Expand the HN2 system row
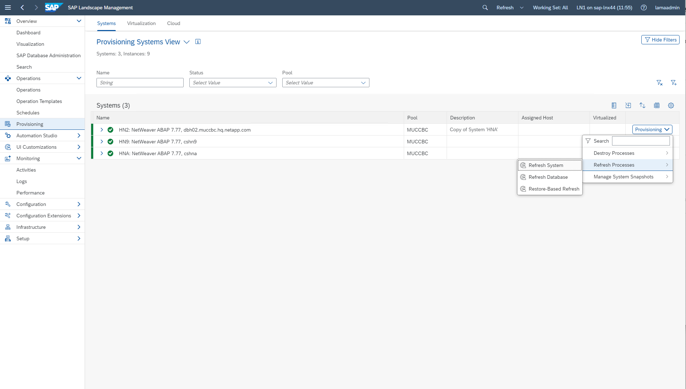Screen dimensions: 686x389 (101, 130)
